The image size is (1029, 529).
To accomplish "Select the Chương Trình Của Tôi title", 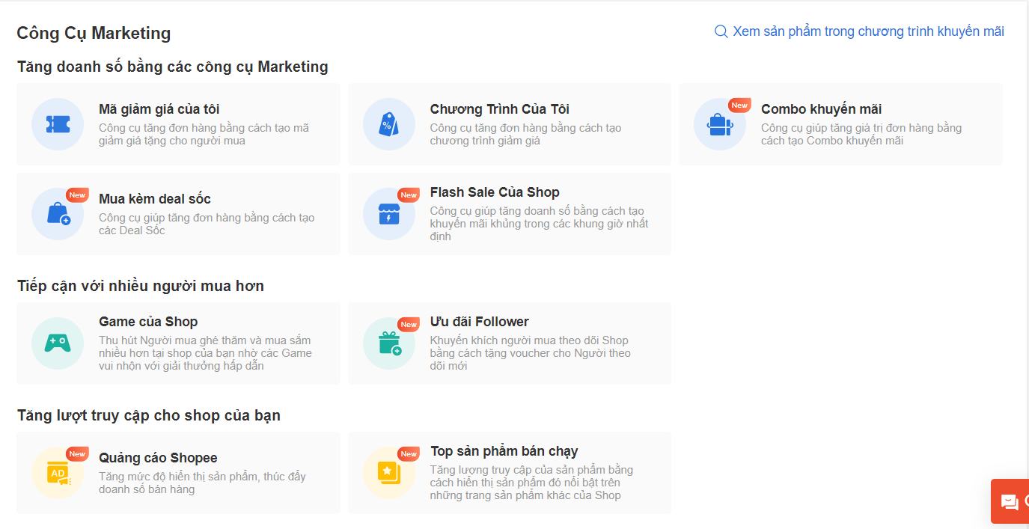I will (499, 109).
